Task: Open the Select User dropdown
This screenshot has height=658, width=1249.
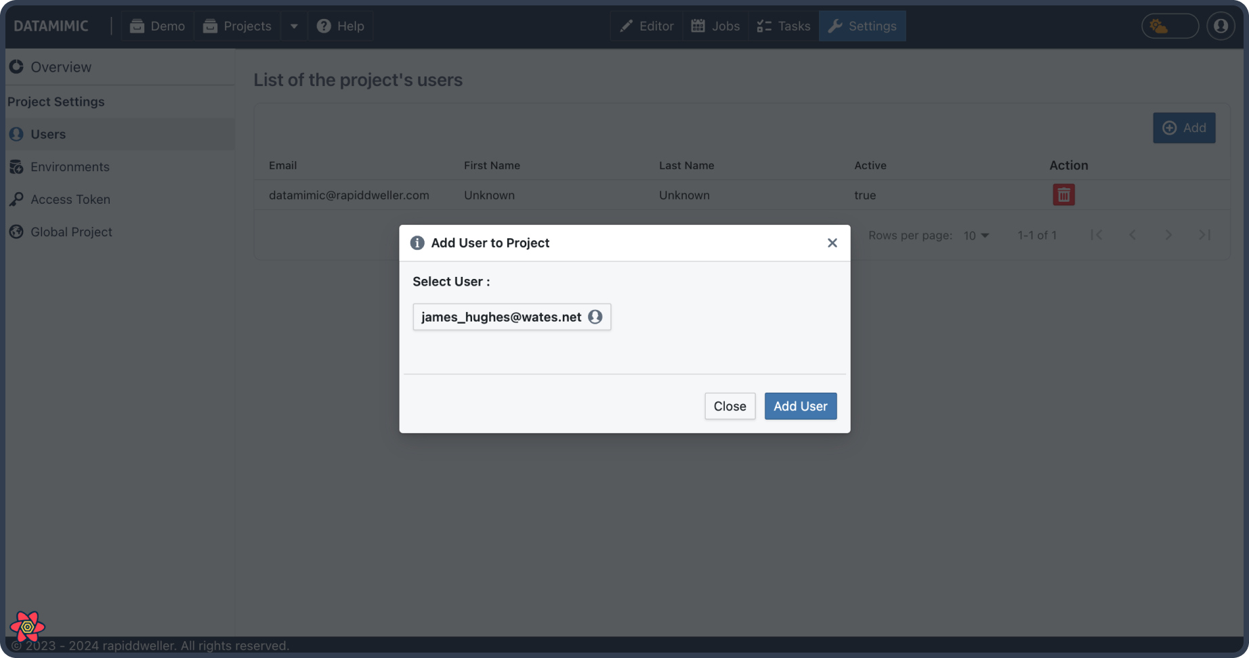Action: click(x=511, y=317)
